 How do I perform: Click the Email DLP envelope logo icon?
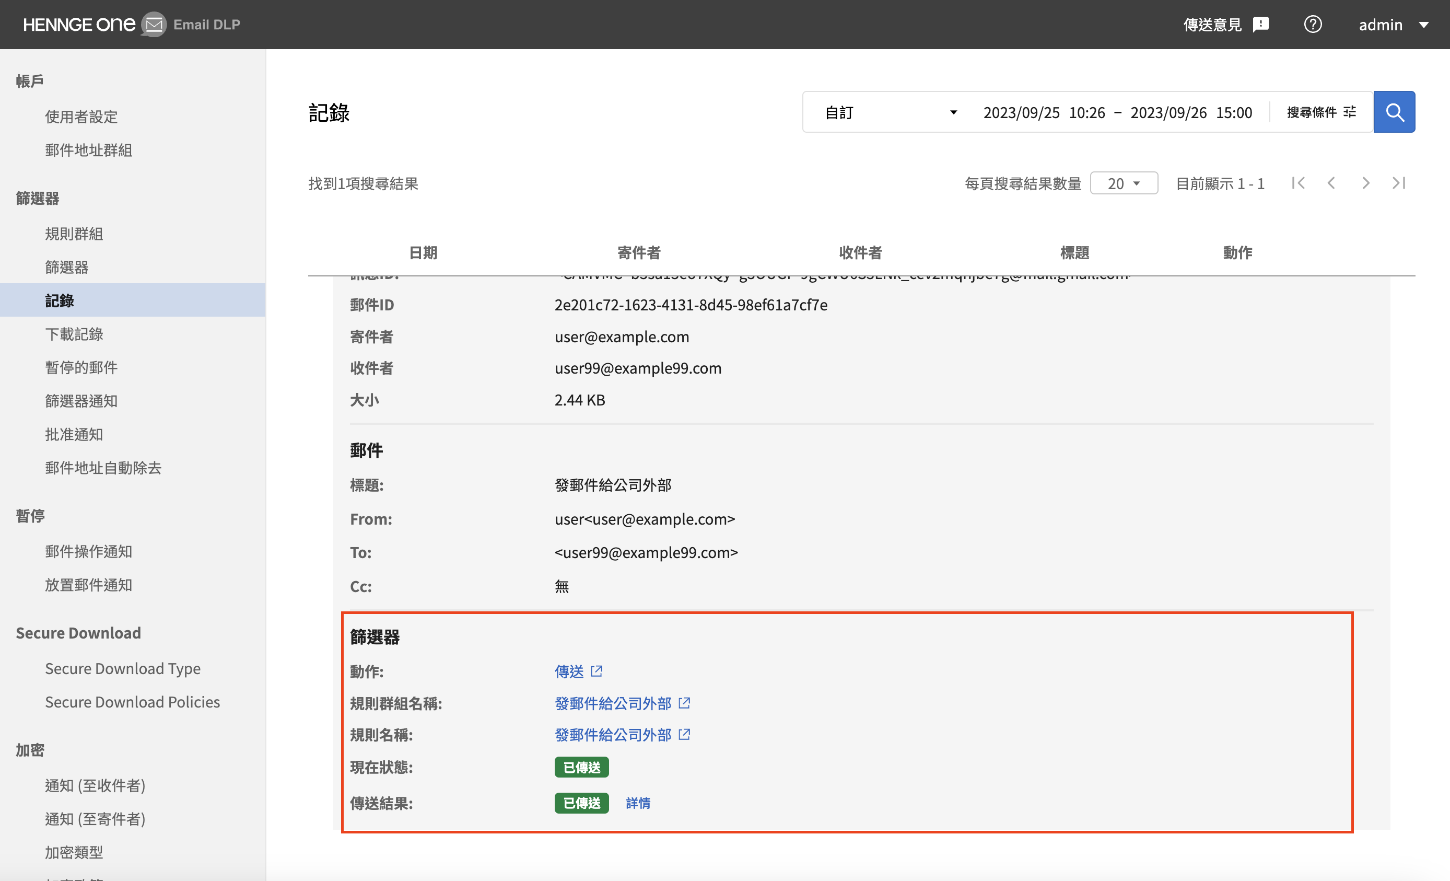tap(154, 24)
